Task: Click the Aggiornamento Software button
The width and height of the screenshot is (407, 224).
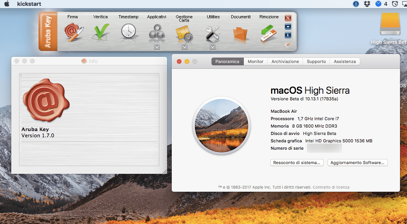Action: click(358, 163)
